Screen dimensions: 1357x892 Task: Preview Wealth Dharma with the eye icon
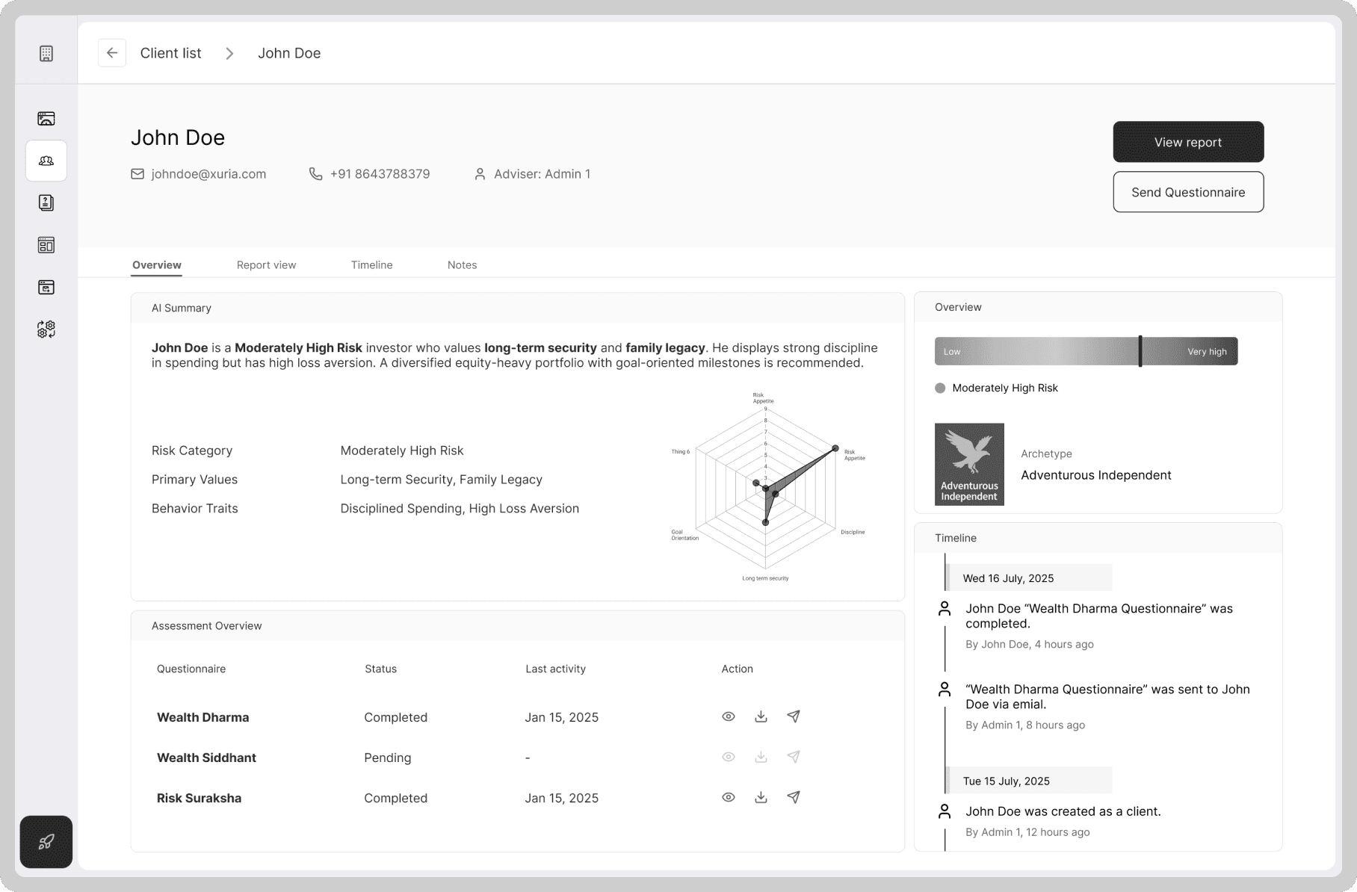(x=728, y=716)
